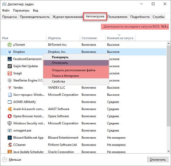
Task: Switch to the Пользователи tab
Action: 117,17
